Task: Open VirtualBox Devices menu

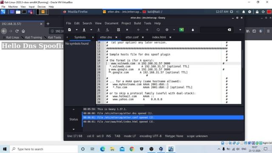Action: [x=42, y=7]
